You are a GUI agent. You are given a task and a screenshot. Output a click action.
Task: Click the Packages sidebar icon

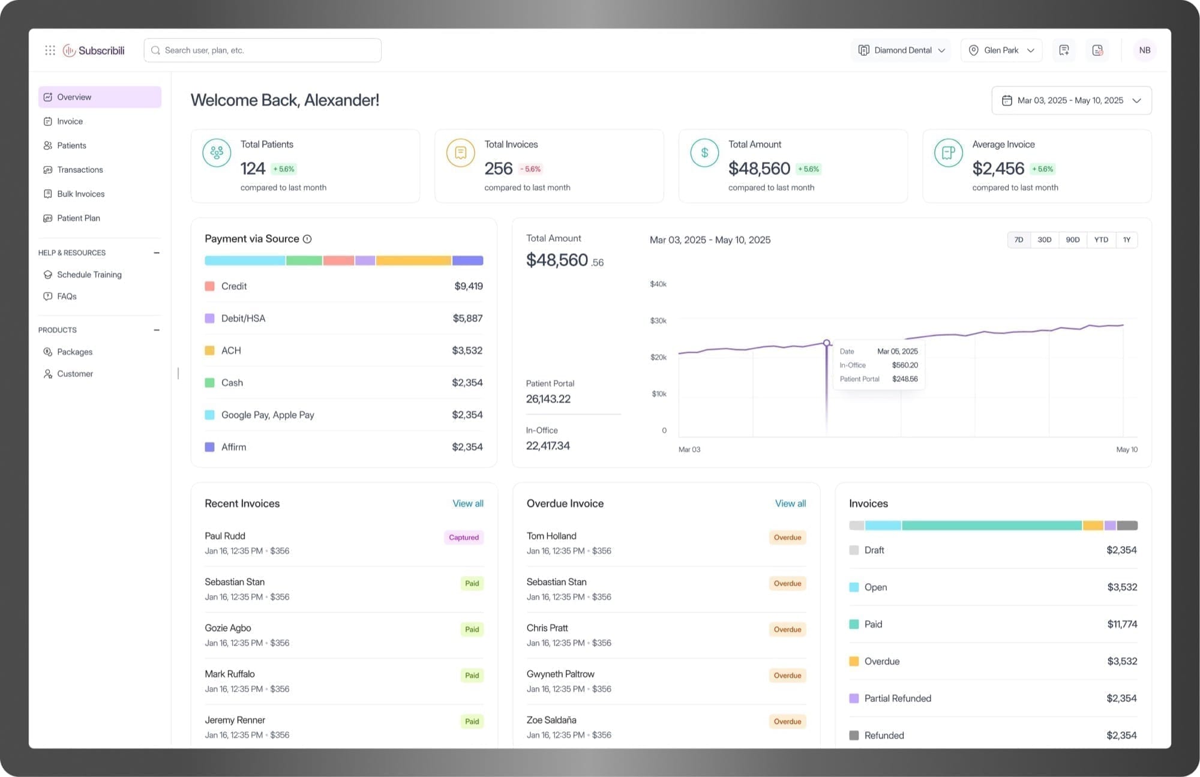48,352
